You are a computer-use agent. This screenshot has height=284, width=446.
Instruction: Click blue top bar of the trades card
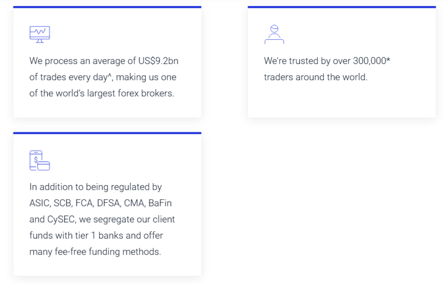107,7
